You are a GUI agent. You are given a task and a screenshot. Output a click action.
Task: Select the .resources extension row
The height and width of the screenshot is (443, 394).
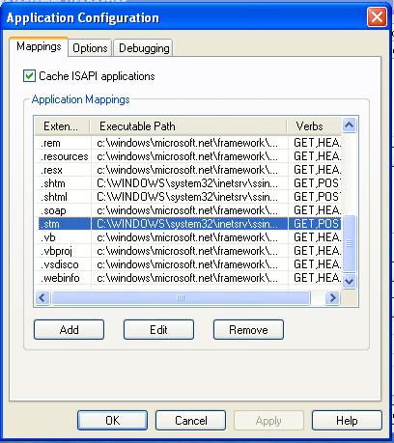pos(189,156)
